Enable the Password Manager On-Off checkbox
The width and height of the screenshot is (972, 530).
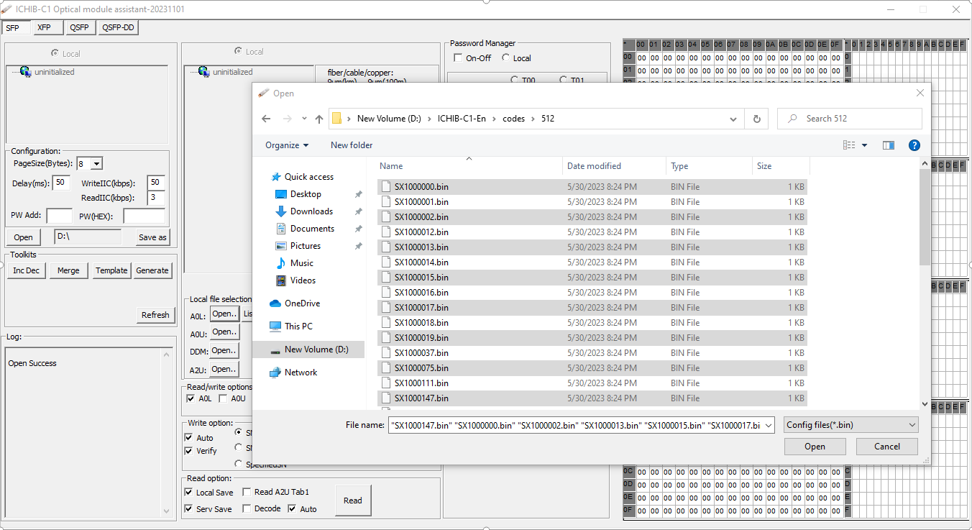[x=457, y=58]
